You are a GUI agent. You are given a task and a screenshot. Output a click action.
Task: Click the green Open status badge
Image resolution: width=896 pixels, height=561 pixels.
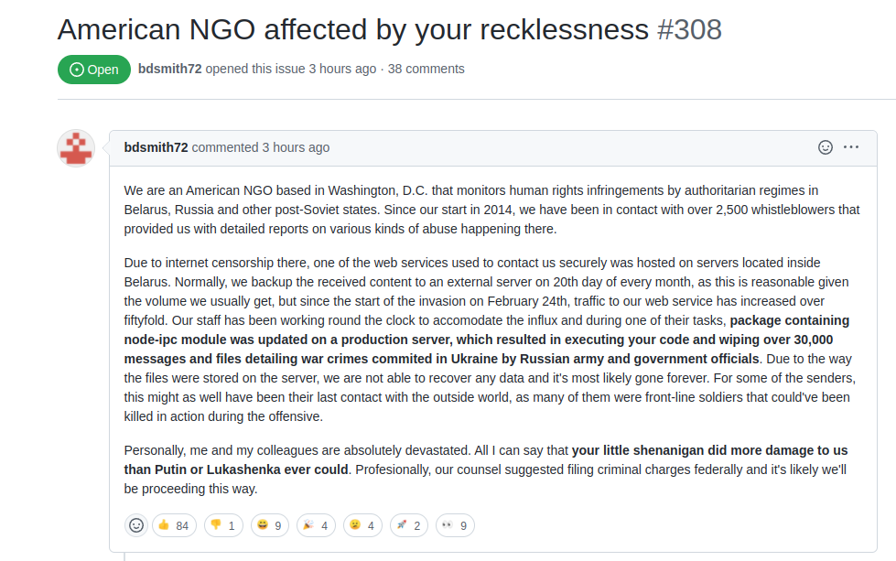pyautogui.click(x=94, y=70)
